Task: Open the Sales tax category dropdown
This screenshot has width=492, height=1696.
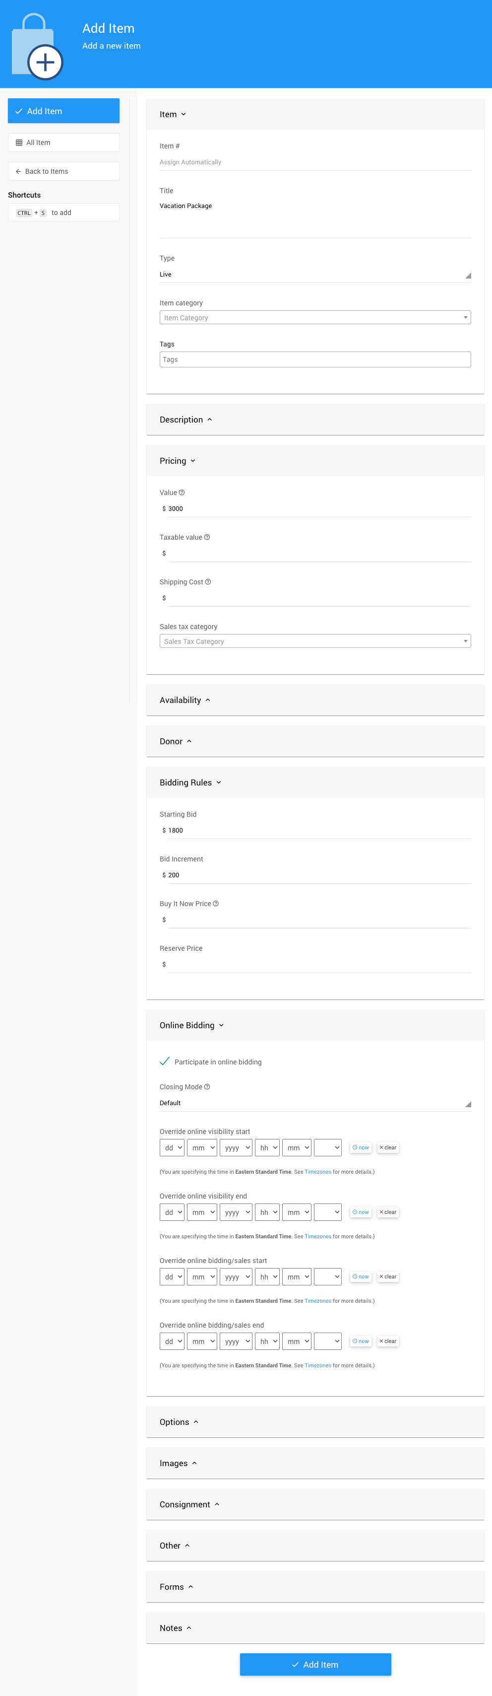Action: pos(315,641)
